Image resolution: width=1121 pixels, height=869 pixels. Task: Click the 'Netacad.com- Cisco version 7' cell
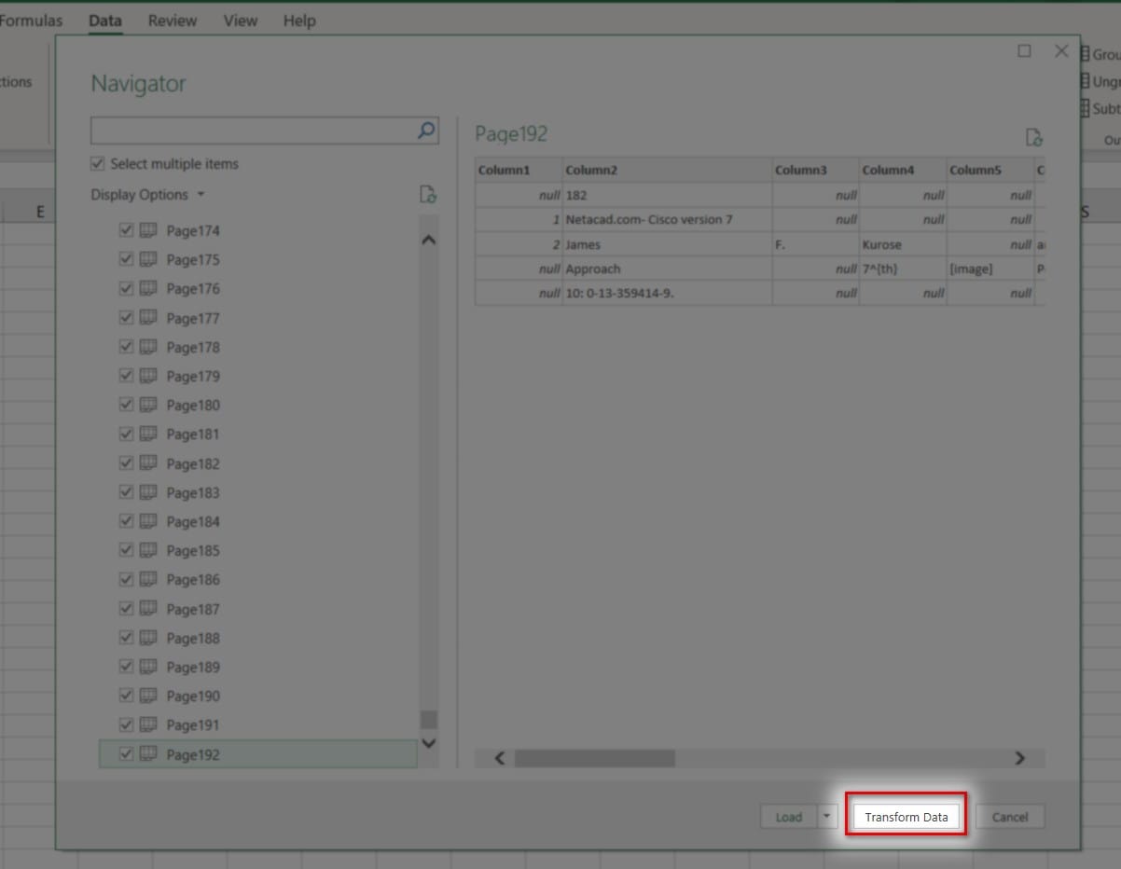point(668,220)
